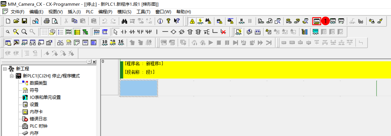
Task: Activate the context help pointer icon
Action: tap(177, 21)
